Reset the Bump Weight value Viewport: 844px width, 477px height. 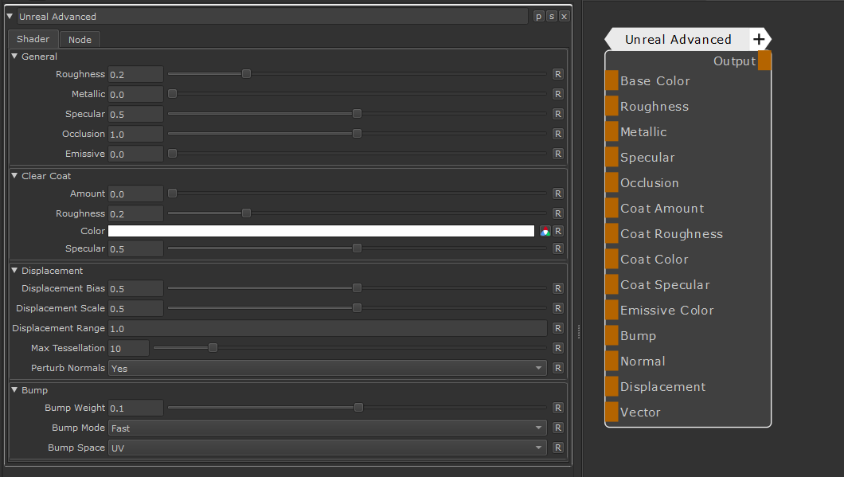[558, 408]
